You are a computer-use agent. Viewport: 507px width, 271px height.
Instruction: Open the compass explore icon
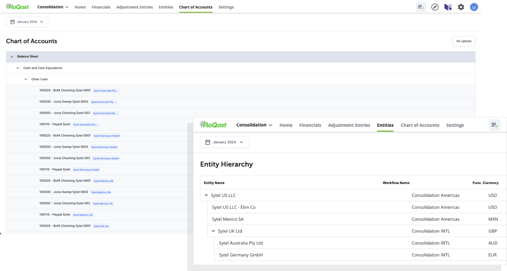[x=435, y=7]
